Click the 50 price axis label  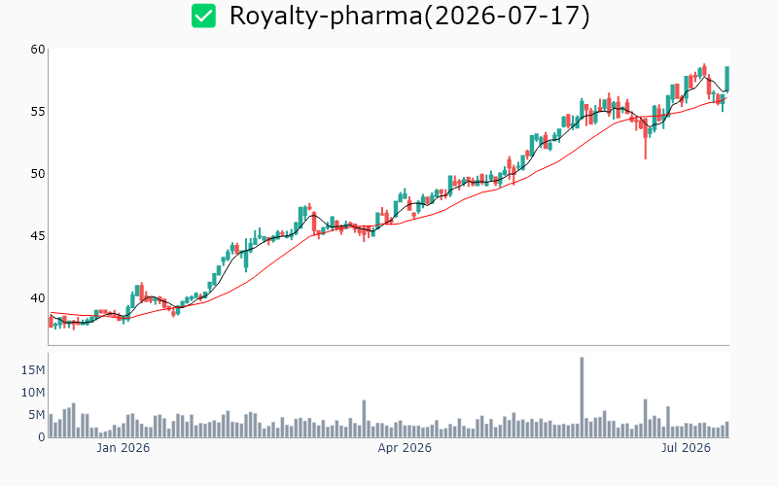coord(38,174)
